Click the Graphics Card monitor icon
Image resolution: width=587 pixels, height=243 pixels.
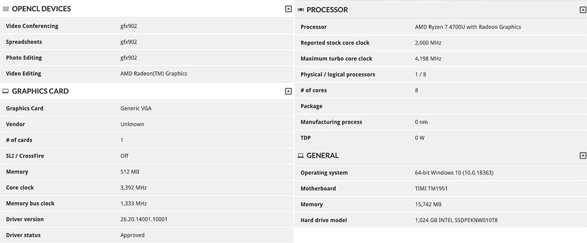coord(6,91)
